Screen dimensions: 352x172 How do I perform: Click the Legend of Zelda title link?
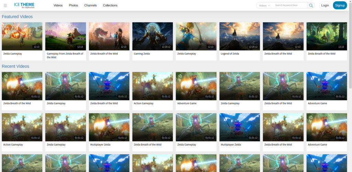pos(230,54)
